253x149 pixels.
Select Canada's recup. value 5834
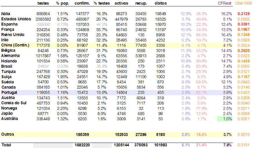pyautogui.click(x=141, y=87)
